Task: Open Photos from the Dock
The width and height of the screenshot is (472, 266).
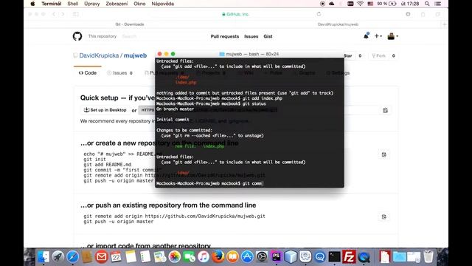Action: pos(174,257)
